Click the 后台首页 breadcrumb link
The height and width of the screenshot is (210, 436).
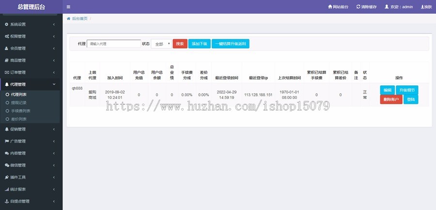(79, 18)
